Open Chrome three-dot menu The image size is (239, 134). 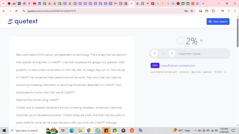(235, 11)
